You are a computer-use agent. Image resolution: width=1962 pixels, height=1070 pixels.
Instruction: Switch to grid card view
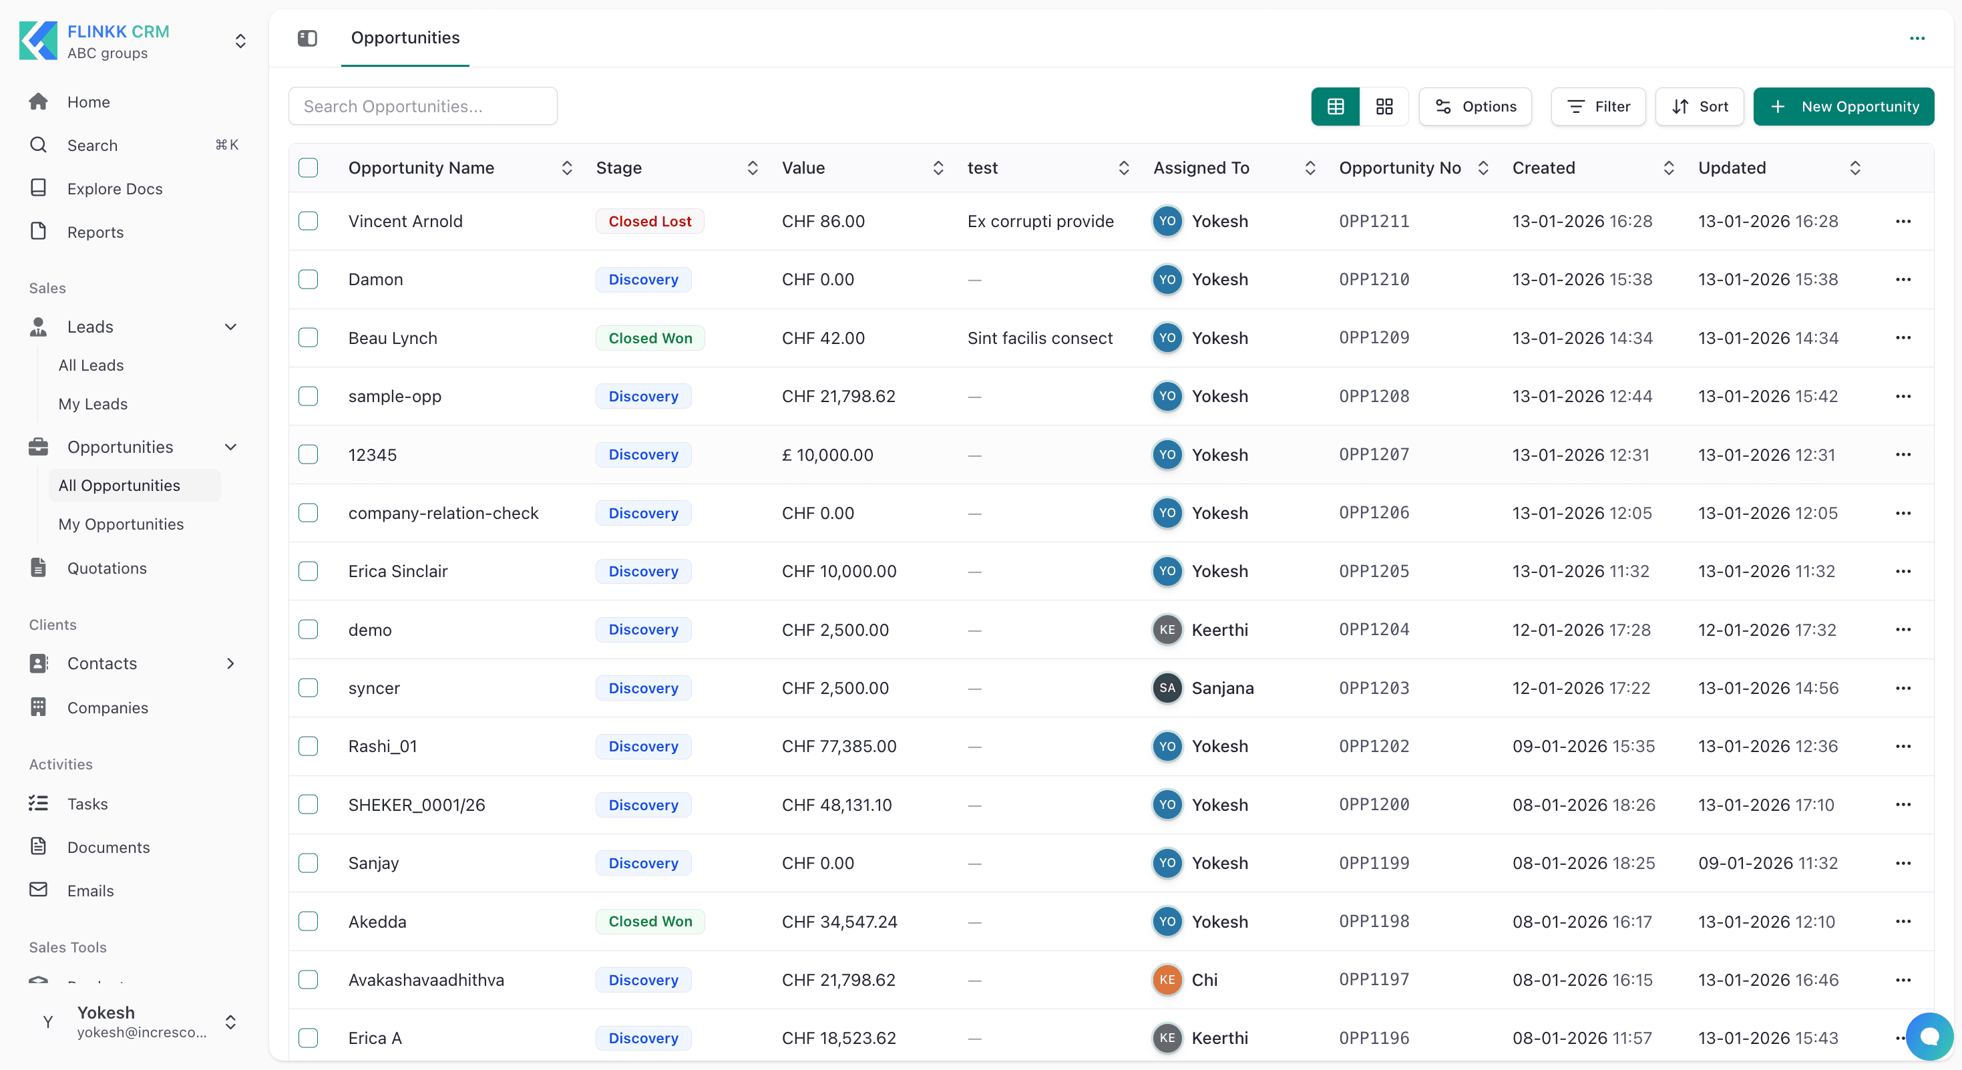pos(1384,106)
